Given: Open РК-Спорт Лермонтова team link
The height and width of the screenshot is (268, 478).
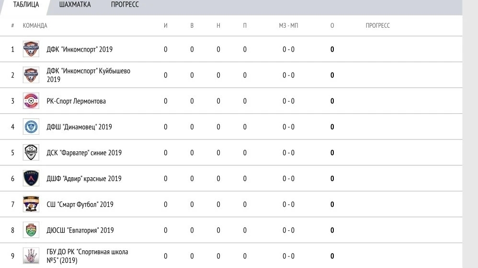Looking at the screenshot, I should tap(76, 101).
